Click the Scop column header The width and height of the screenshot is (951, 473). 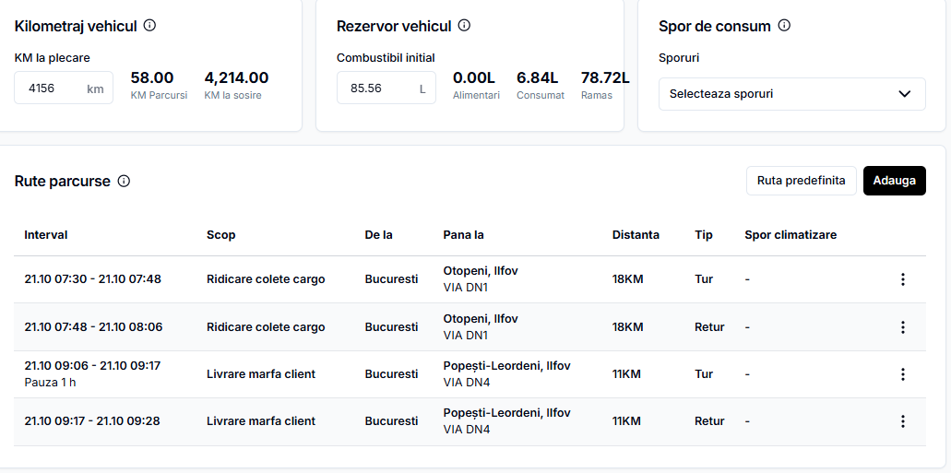click(220, 235)
